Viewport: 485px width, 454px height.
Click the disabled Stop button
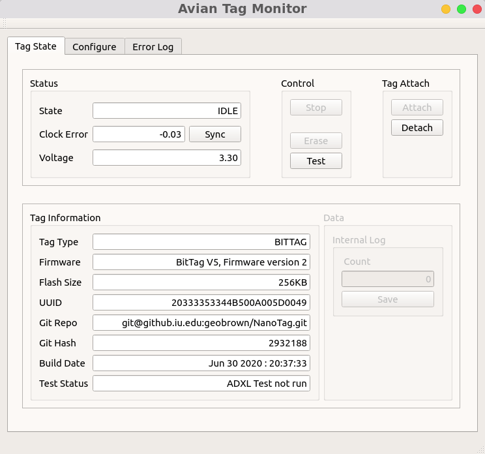pos(316,108)
